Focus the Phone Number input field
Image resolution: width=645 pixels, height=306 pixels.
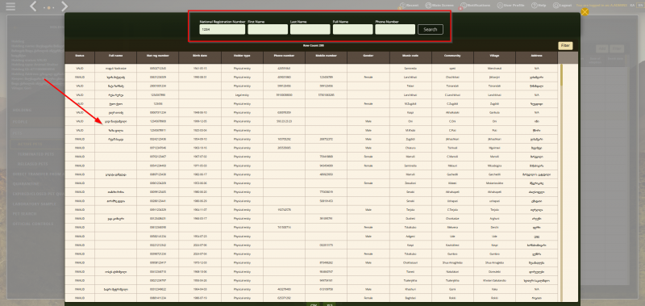coord(395,29)
